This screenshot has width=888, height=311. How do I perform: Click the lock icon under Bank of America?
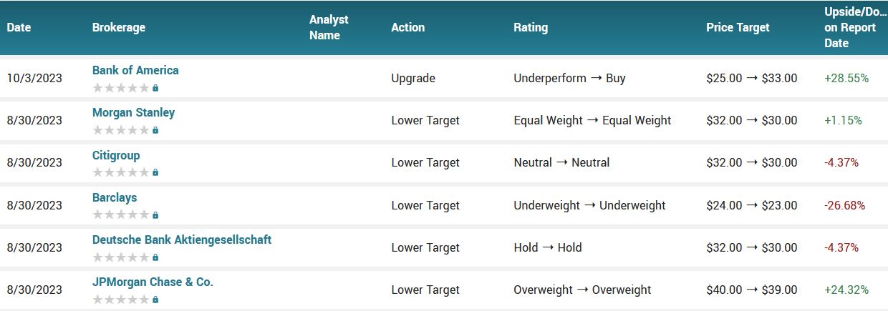pyautogui.click(x=155, y=88)
